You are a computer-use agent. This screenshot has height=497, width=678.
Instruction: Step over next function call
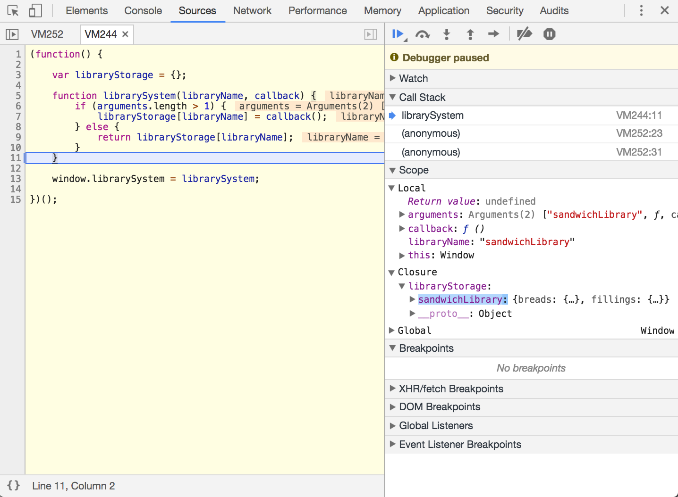(423, 34)
